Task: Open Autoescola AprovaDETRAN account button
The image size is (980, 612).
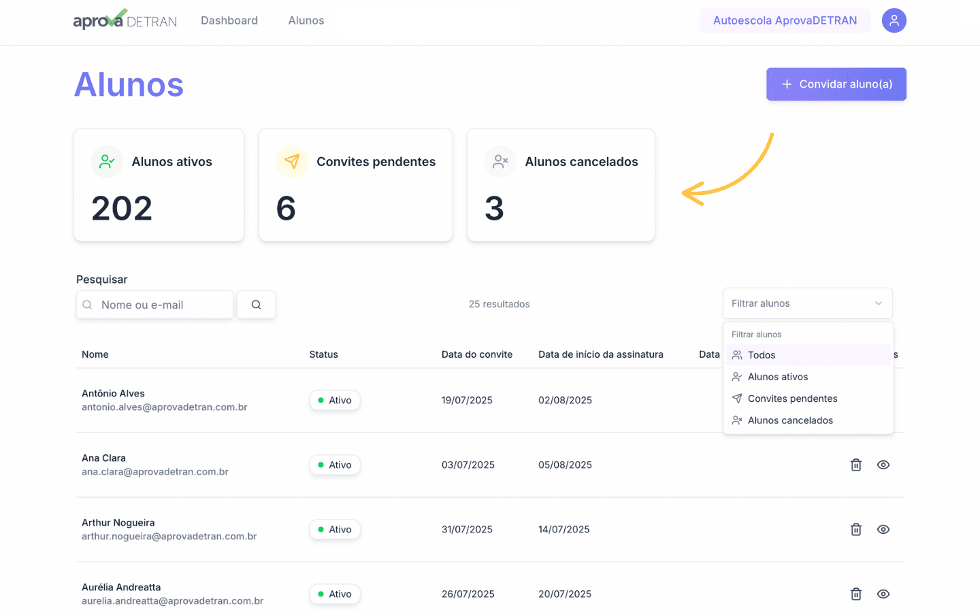Action: tap(785, 20)
